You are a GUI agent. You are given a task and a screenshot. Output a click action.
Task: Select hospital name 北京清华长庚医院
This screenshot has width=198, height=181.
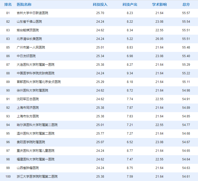coord(29,39)
